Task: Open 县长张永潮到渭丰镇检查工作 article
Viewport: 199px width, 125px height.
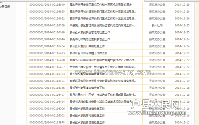Action: 87,88
